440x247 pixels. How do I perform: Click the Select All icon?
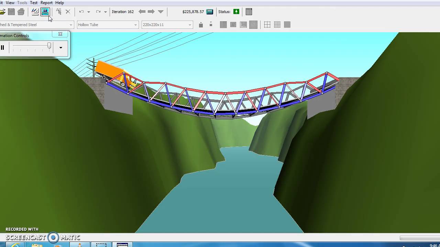(x=58, y=12)
